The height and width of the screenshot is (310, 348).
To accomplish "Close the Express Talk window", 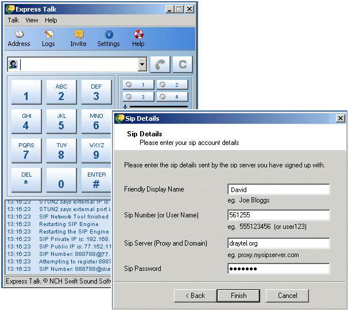I will [x=190, y=9].
